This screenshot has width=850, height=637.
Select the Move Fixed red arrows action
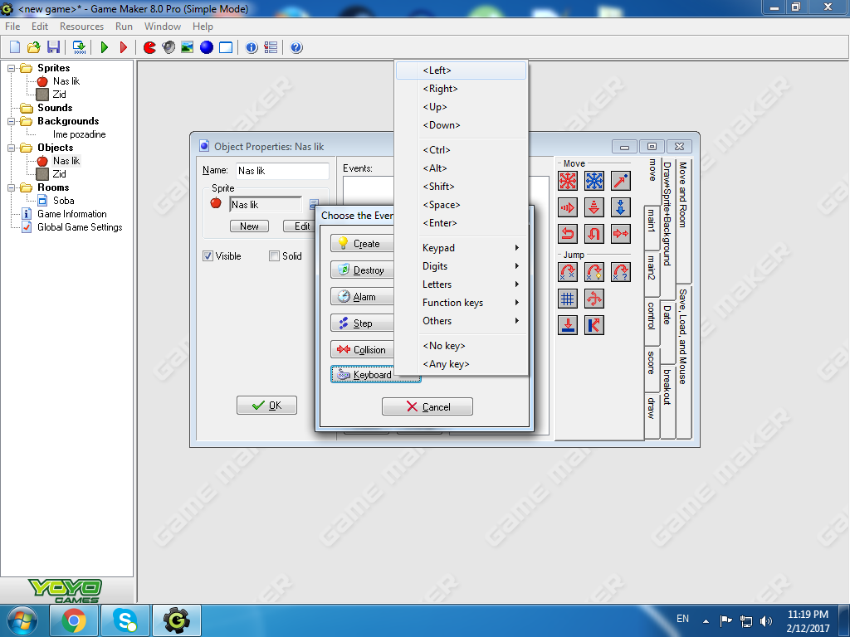tap(568, 181)
